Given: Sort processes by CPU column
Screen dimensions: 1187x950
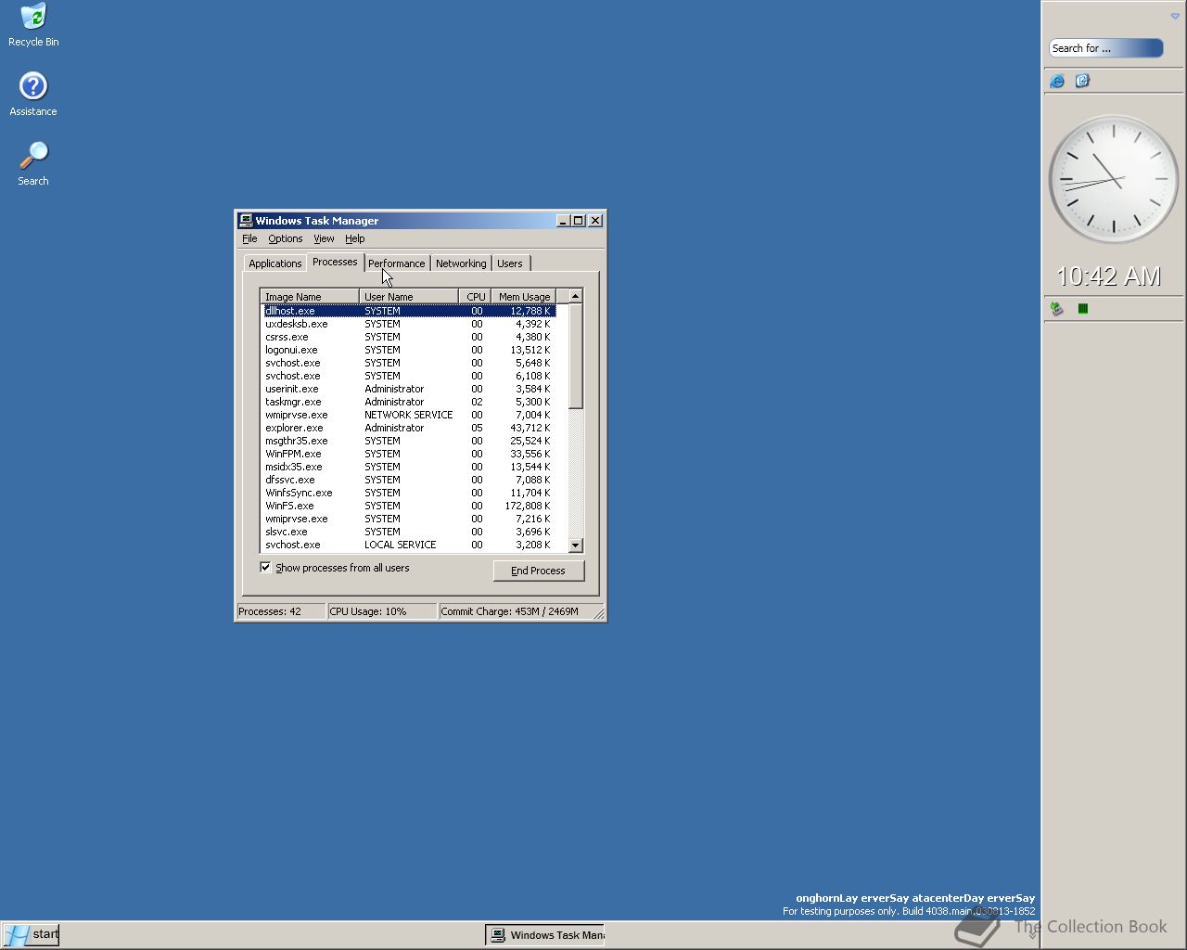Looking at the screenshot, I should pyautogui.click(x=475, y=297).
